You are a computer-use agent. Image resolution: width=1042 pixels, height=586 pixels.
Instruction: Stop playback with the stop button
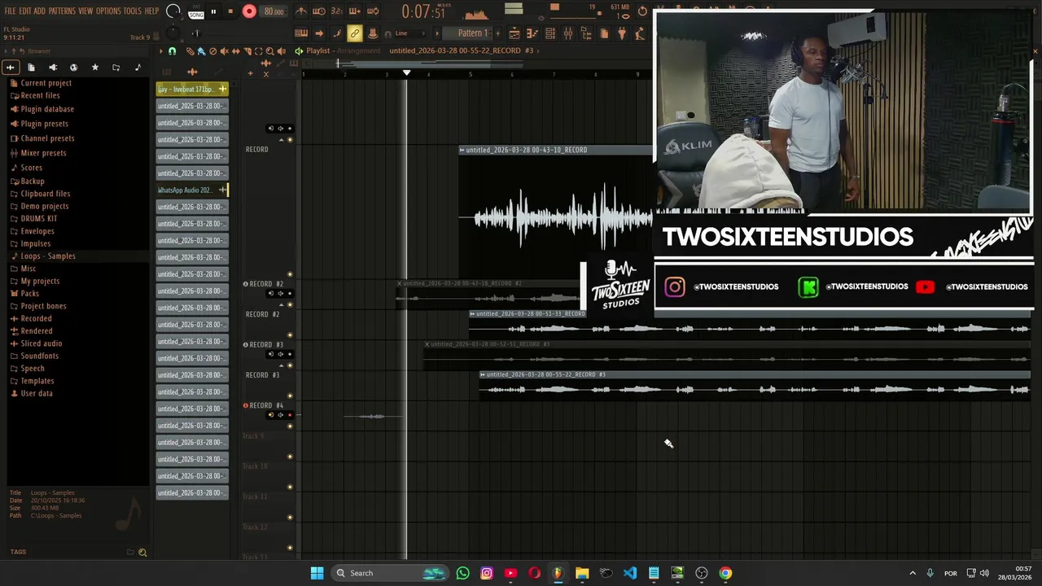[x=230, y=11]
